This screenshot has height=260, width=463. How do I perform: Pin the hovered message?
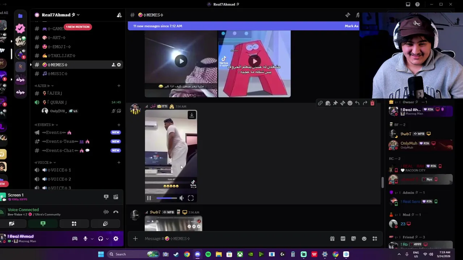pyautogui.click(x=335, y=103)
